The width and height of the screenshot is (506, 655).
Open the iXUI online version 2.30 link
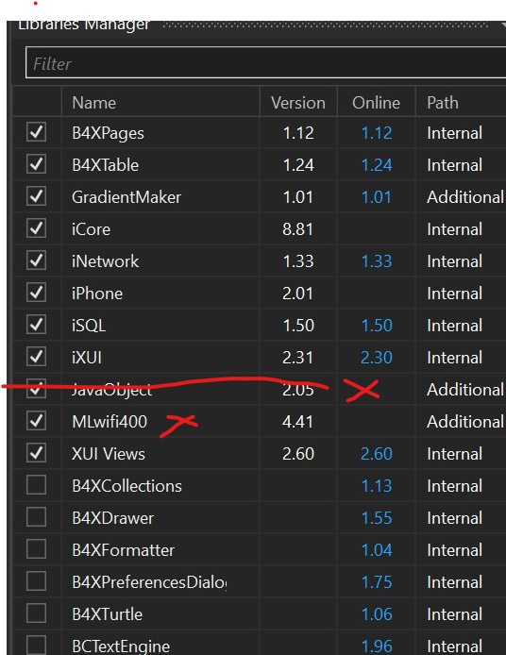pos(377,358)
